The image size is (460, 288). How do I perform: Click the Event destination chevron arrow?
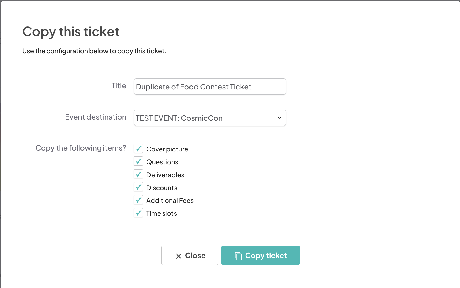point(279,118)
